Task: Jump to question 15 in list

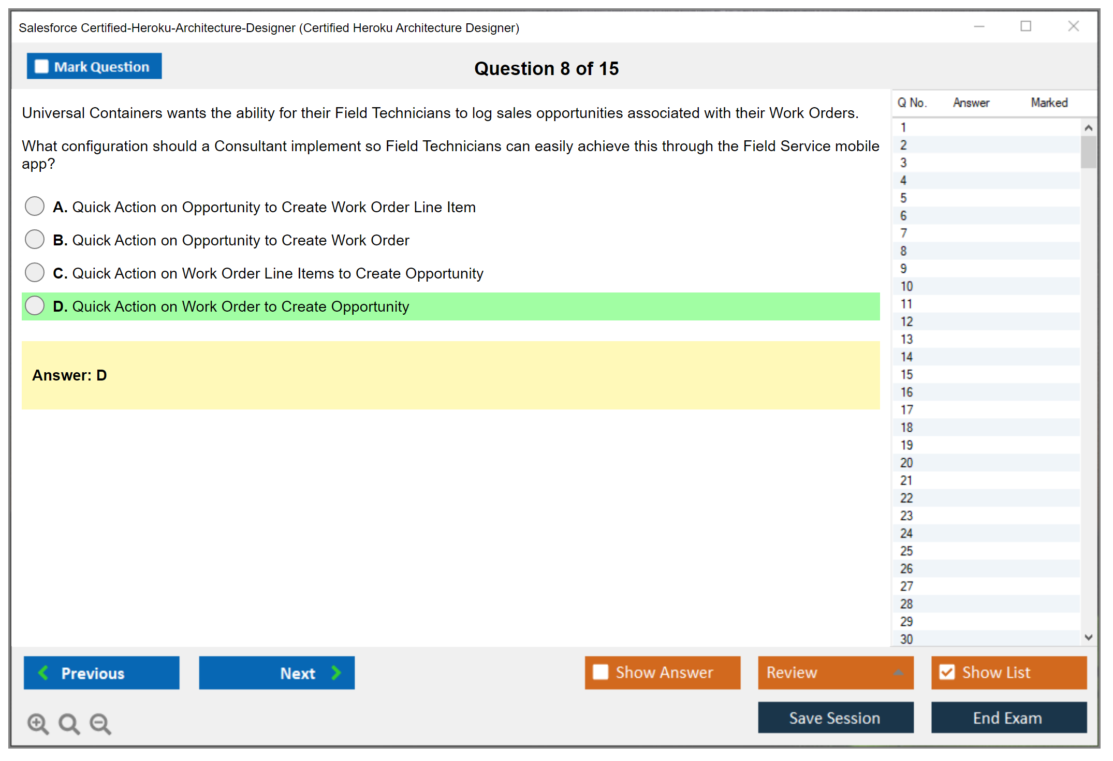Action: [907, 374]
